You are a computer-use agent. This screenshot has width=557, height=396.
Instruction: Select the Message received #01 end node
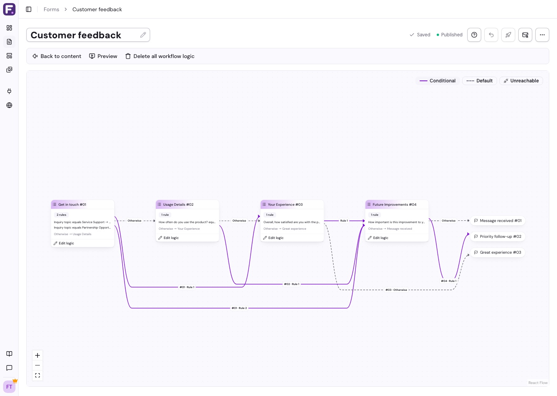coord(498,221)
